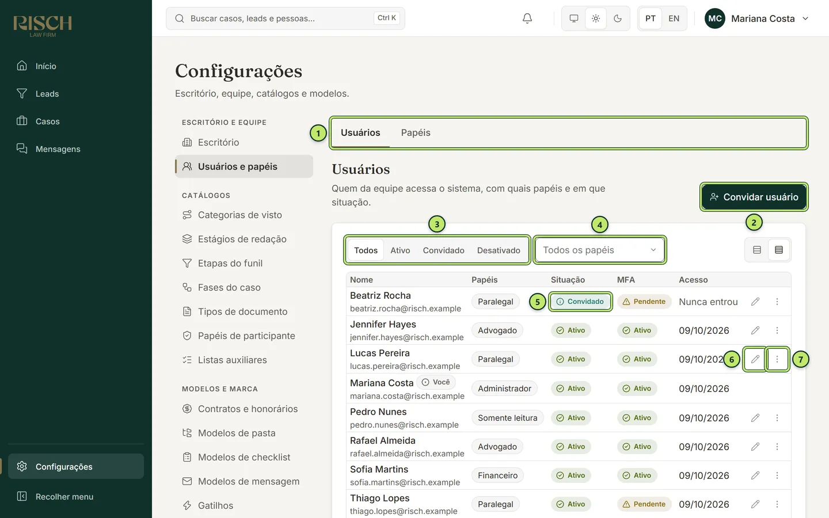The height and width of the screenshot is (518, 829).
Task: Switch to dark theme
Action: click(618, 18)
